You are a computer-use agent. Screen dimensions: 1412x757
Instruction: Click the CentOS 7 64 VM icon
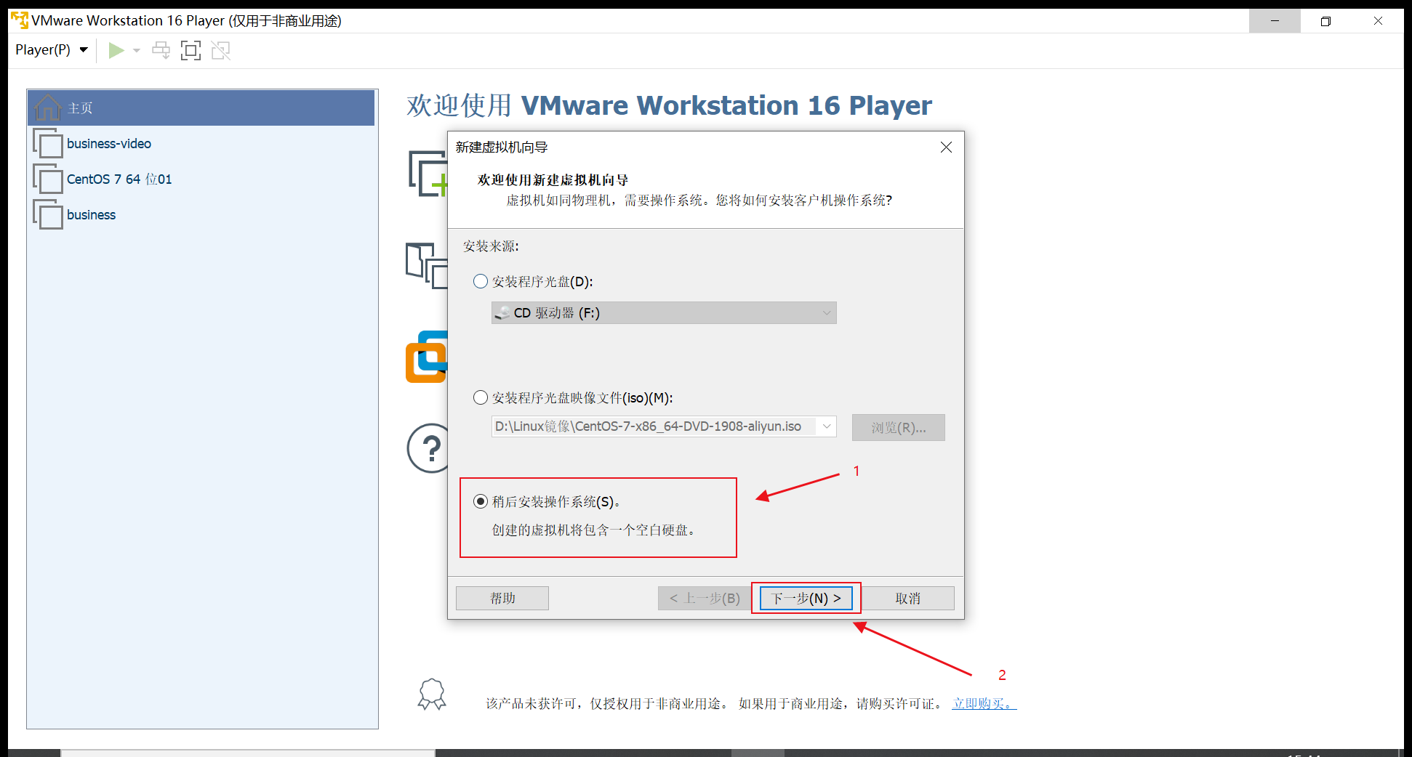tap(48, 179)
